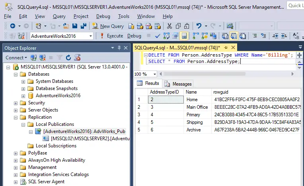Collapse the Local Publications folder
Viewport: 304px width, 186px height.
coord(23,125)
